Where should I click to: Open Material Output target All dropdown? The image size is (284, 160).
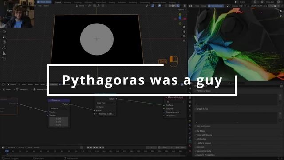(x=175, y=102)
